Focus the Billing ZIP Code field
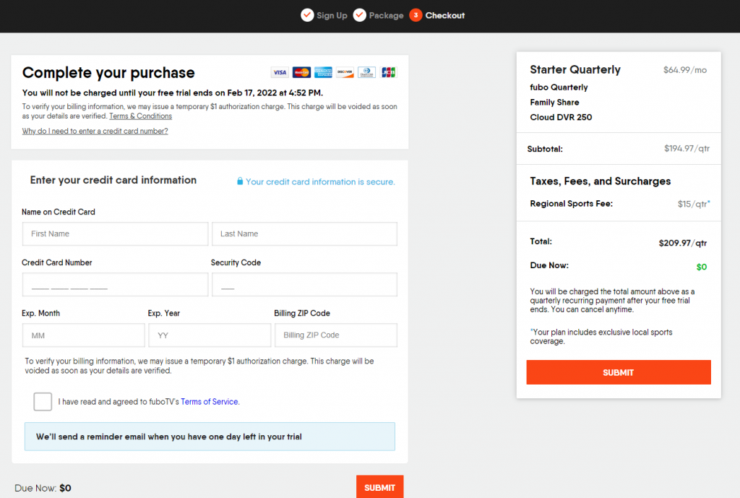Screen dimensions: 740x498 pyautogui.click(x=336, y=335)
